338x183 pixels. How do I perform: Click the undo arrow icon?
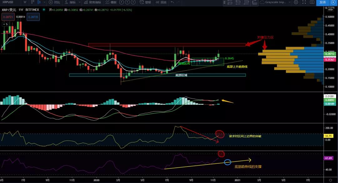[x=173, y=2]
